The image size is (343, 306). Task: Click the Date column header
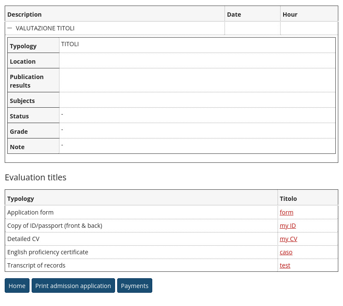234,15
